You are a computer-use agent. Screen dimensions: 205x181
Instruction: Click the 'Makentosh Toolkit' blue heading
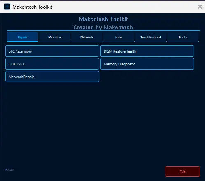click(x=103, y=19)
